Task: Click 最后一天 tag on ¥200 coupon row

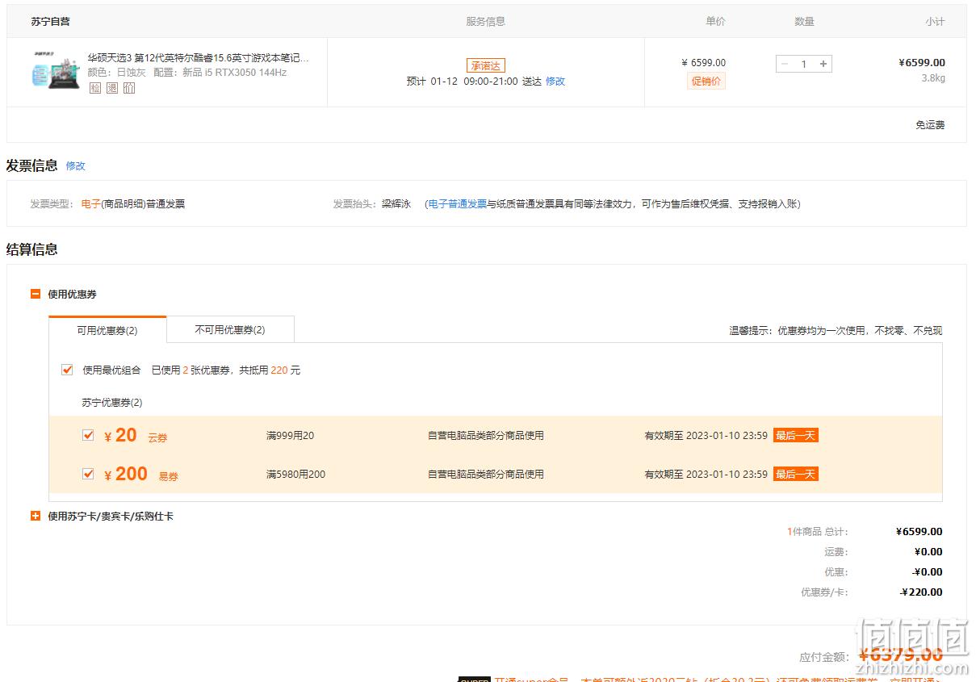Action: (796, 474)
